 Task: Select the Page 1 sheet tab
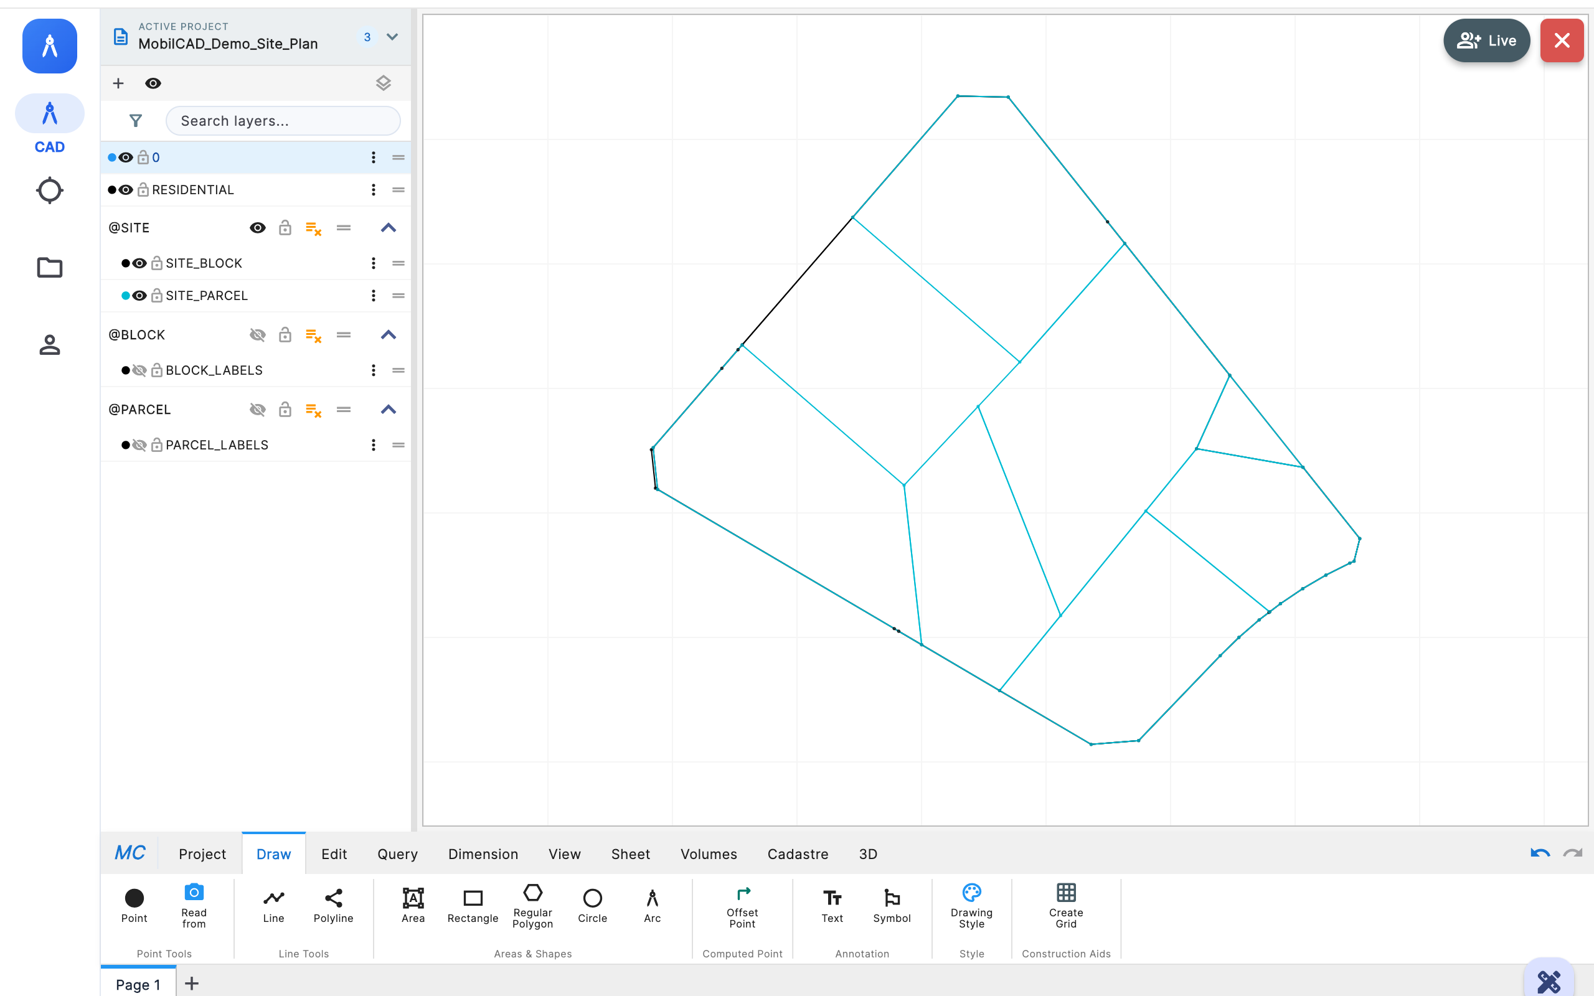click(138, 984)
